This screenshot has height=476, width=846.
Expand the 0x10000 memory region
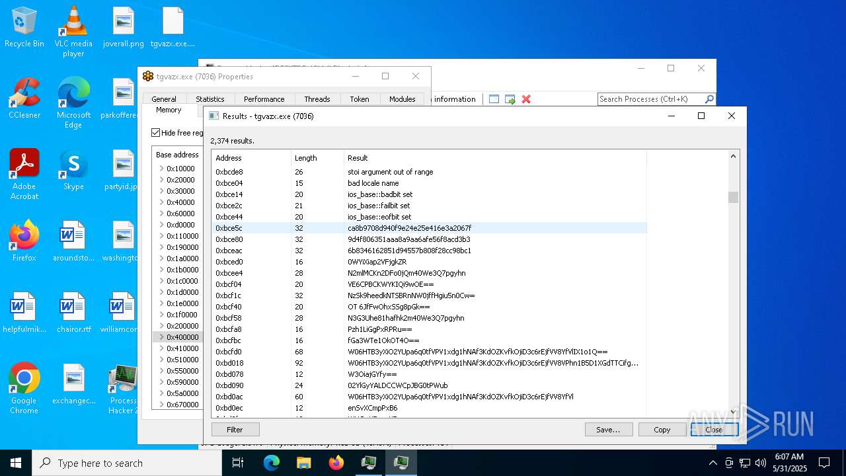[x=161, y=169]
